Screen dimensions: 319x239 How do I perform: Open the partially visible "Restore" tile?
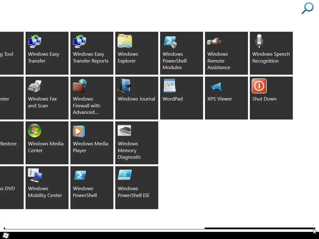[x=12, y=143]
